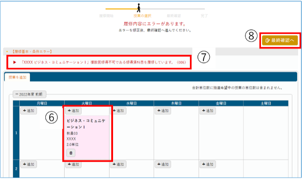Add a class to Tuesday period 1
This screenshot has height=179, width=302.
[x=73, y=111]
